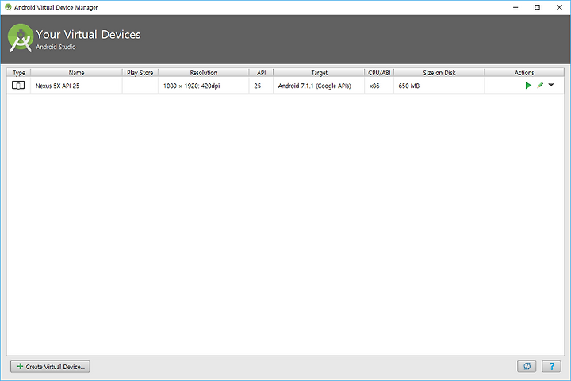Click the Actions column header
This screenshot has width=571, height=381.
pos(524,73)
